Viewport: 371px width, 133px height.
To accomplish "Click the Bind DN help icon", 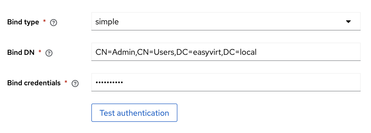I will point(49,53).
